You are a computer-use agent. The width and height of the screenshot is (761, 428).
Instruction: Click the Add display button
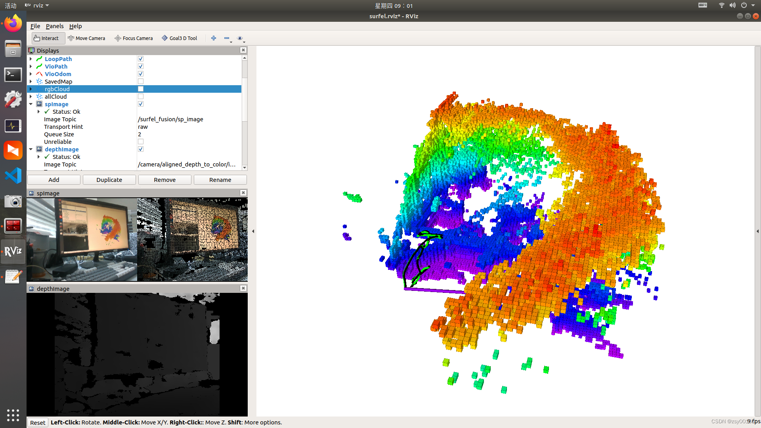coord(54,179)
